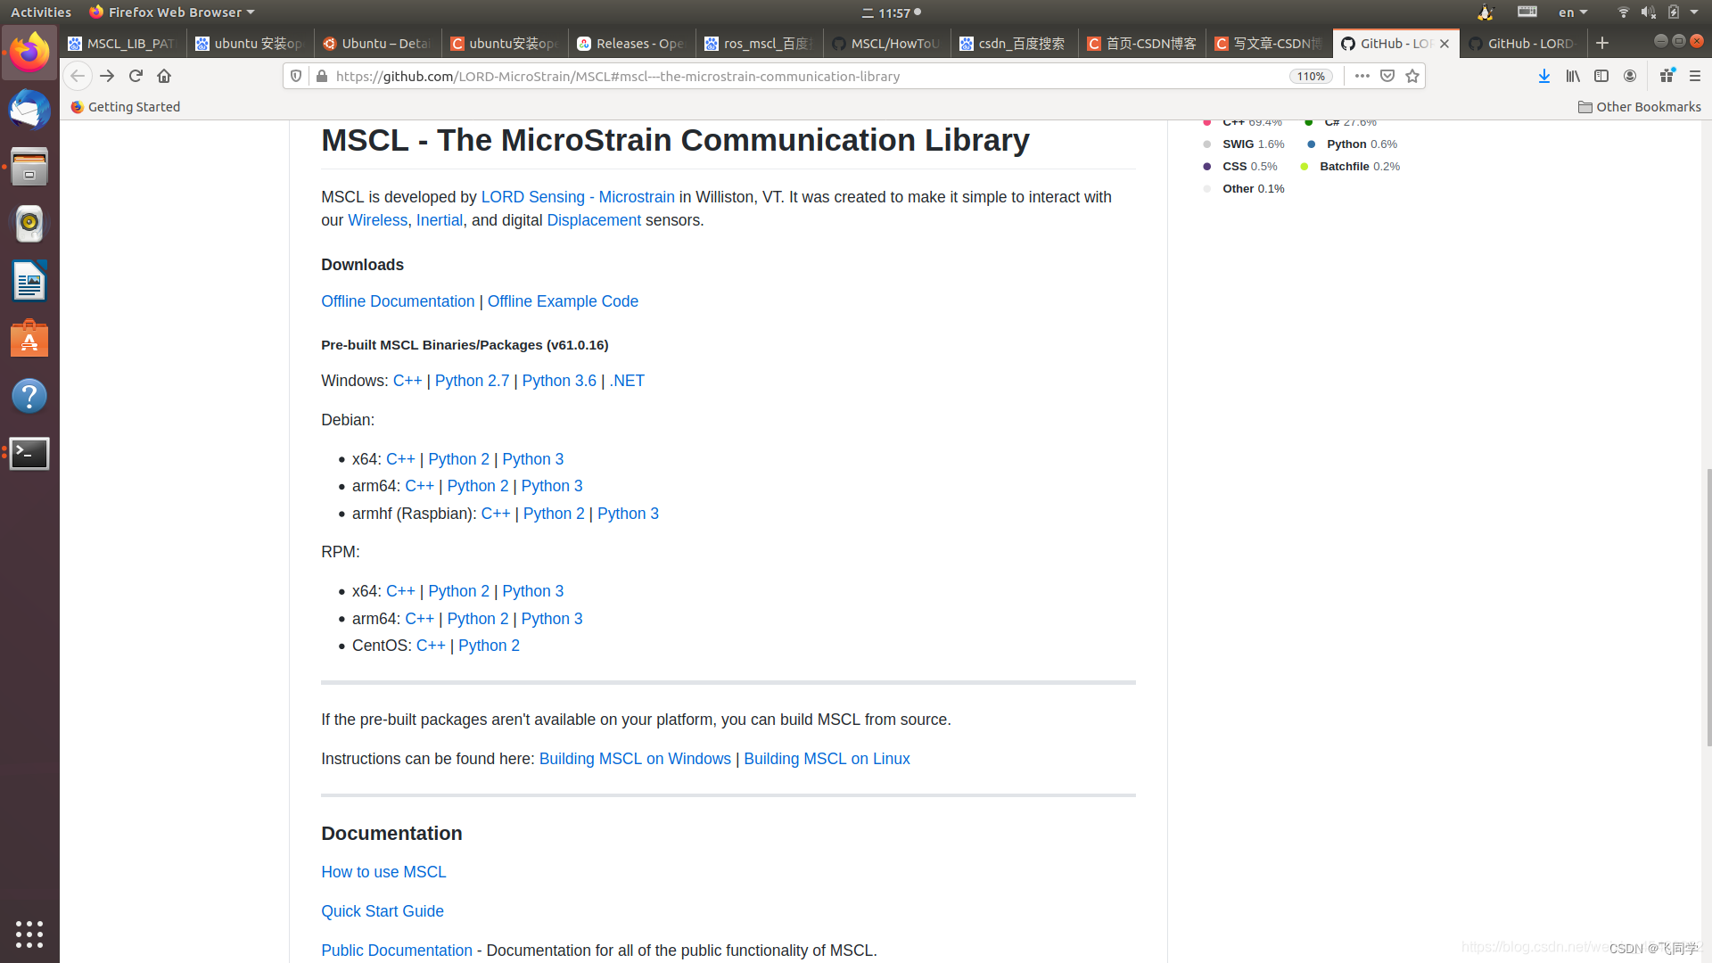Image resolution: width=1712 pixels, height=963 pixels.
Task: Download RPM CentOS C++ package
Action: point(431,646)
